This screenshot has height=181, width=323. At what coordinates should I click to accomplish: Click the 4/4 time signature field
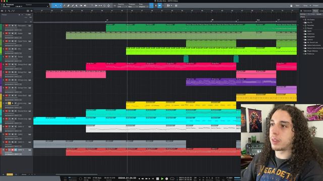click(x=218, y=177)
